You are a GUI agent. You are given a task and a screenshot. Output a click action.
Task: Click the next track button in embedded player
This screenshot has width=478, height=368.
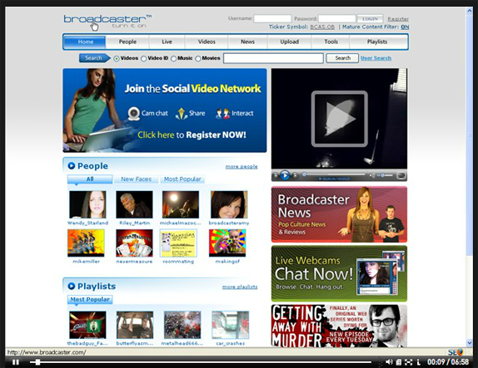pos(295,175)
